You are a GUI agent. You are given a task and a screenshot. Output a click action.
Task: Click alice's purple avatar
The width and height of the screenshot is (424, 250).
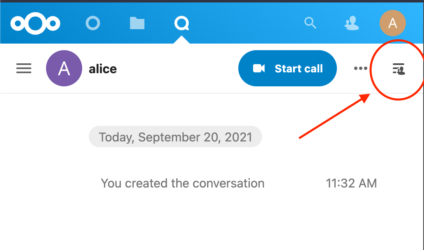pyautogui.click(x=64, y=68)
